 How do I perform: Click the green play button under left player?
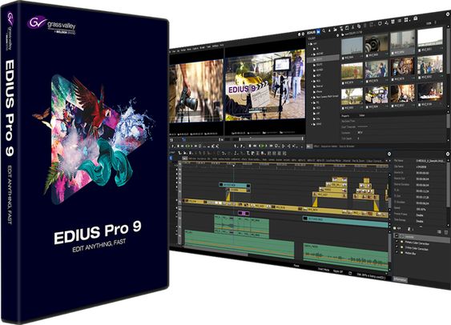[188, 146]
